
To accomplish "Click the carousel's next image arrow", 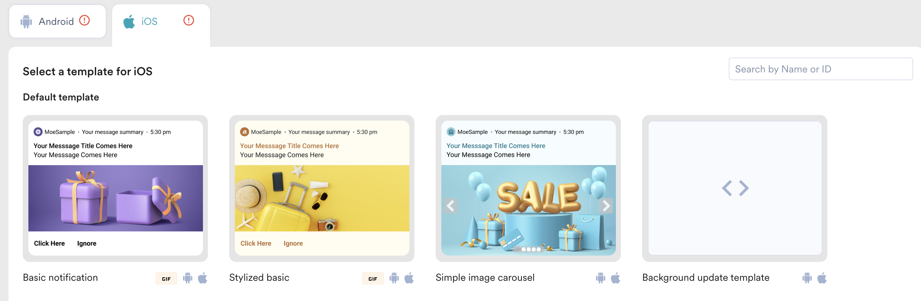I will pyautogui.click(x=606, y=206).
